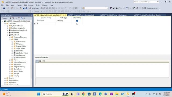Click the nchar(10) data type cell
Screen dimensions: 172x97
point(64,21)
